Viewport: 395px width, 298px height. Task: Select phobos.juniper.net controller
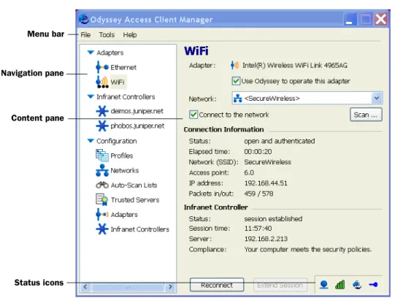[x=137, y=126]
